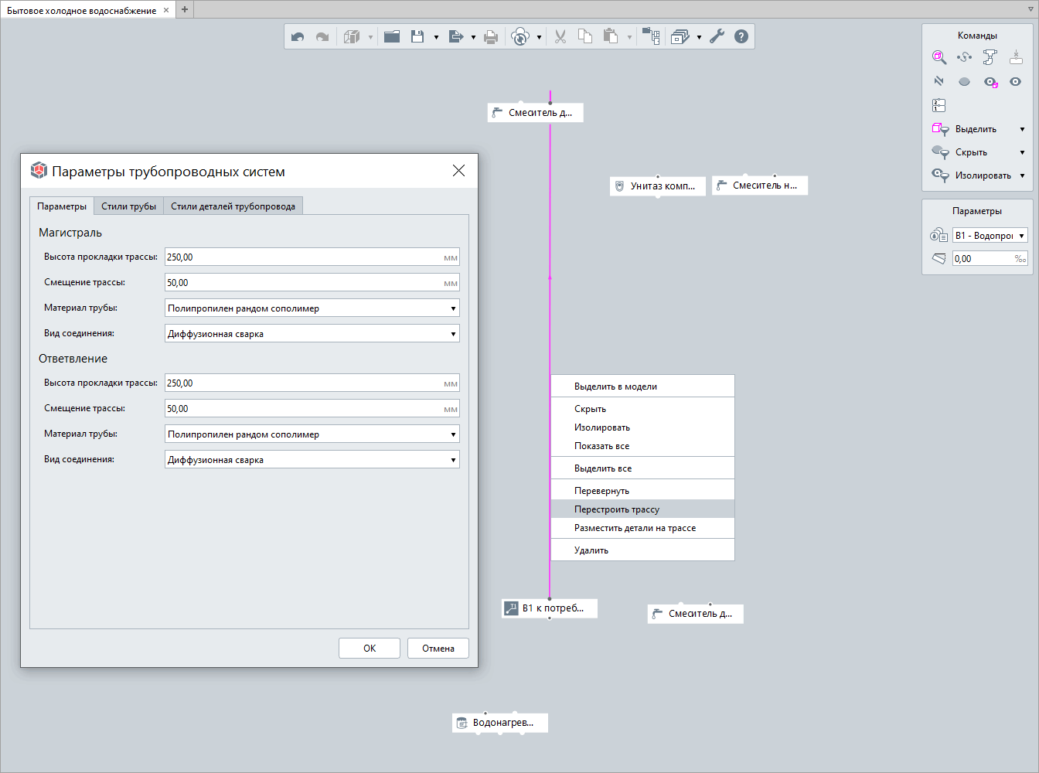This screenshot has width=1039, height=773.
Task: Open help with question mark icon
Action: 741,36
